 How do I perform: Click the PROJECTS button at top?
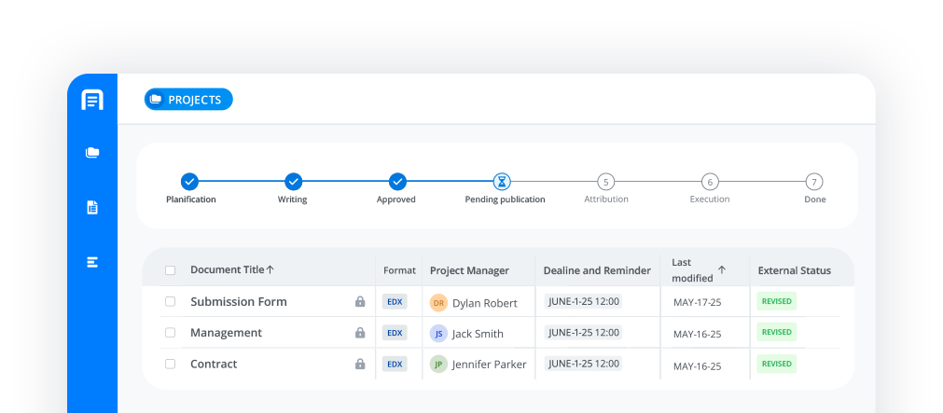[188, 100]
